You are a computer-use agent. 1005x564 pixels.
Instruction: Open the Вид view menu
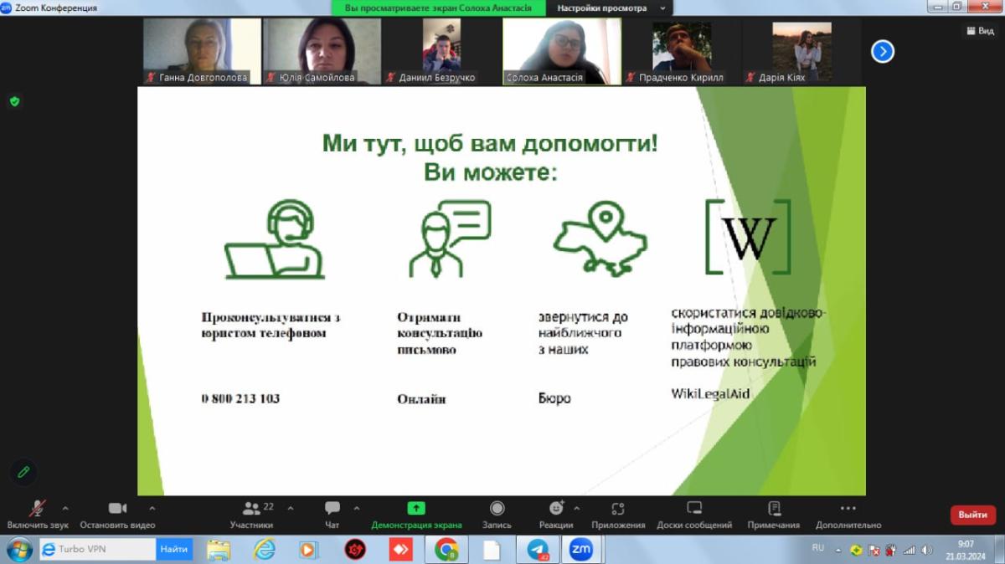pos(980,30)
